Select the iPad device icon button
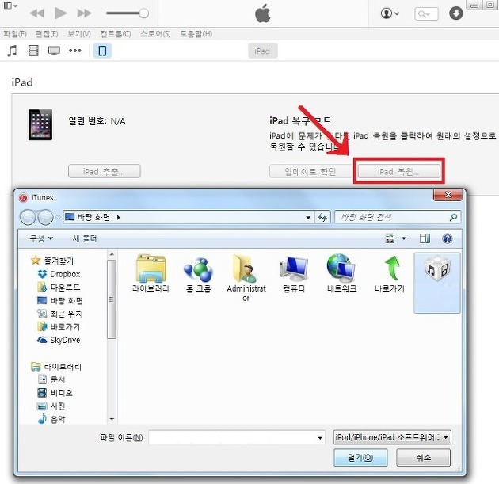Image resolution: width=499 pixels, height=484 pixels. pyautogui.click(x=102, y=51)
